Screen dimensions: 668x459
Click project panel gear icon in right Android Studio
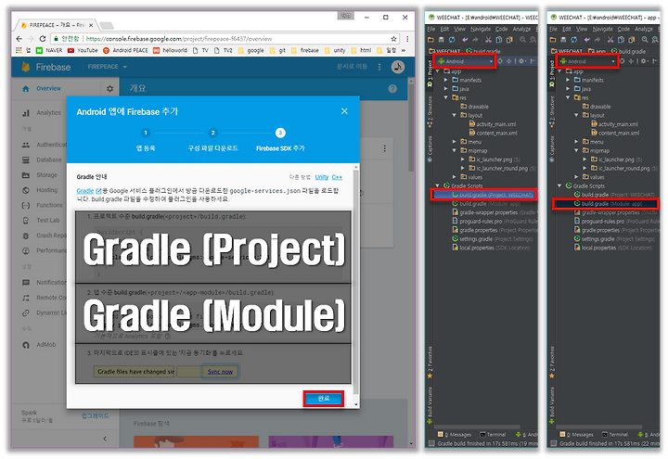[x=644, y=61]
